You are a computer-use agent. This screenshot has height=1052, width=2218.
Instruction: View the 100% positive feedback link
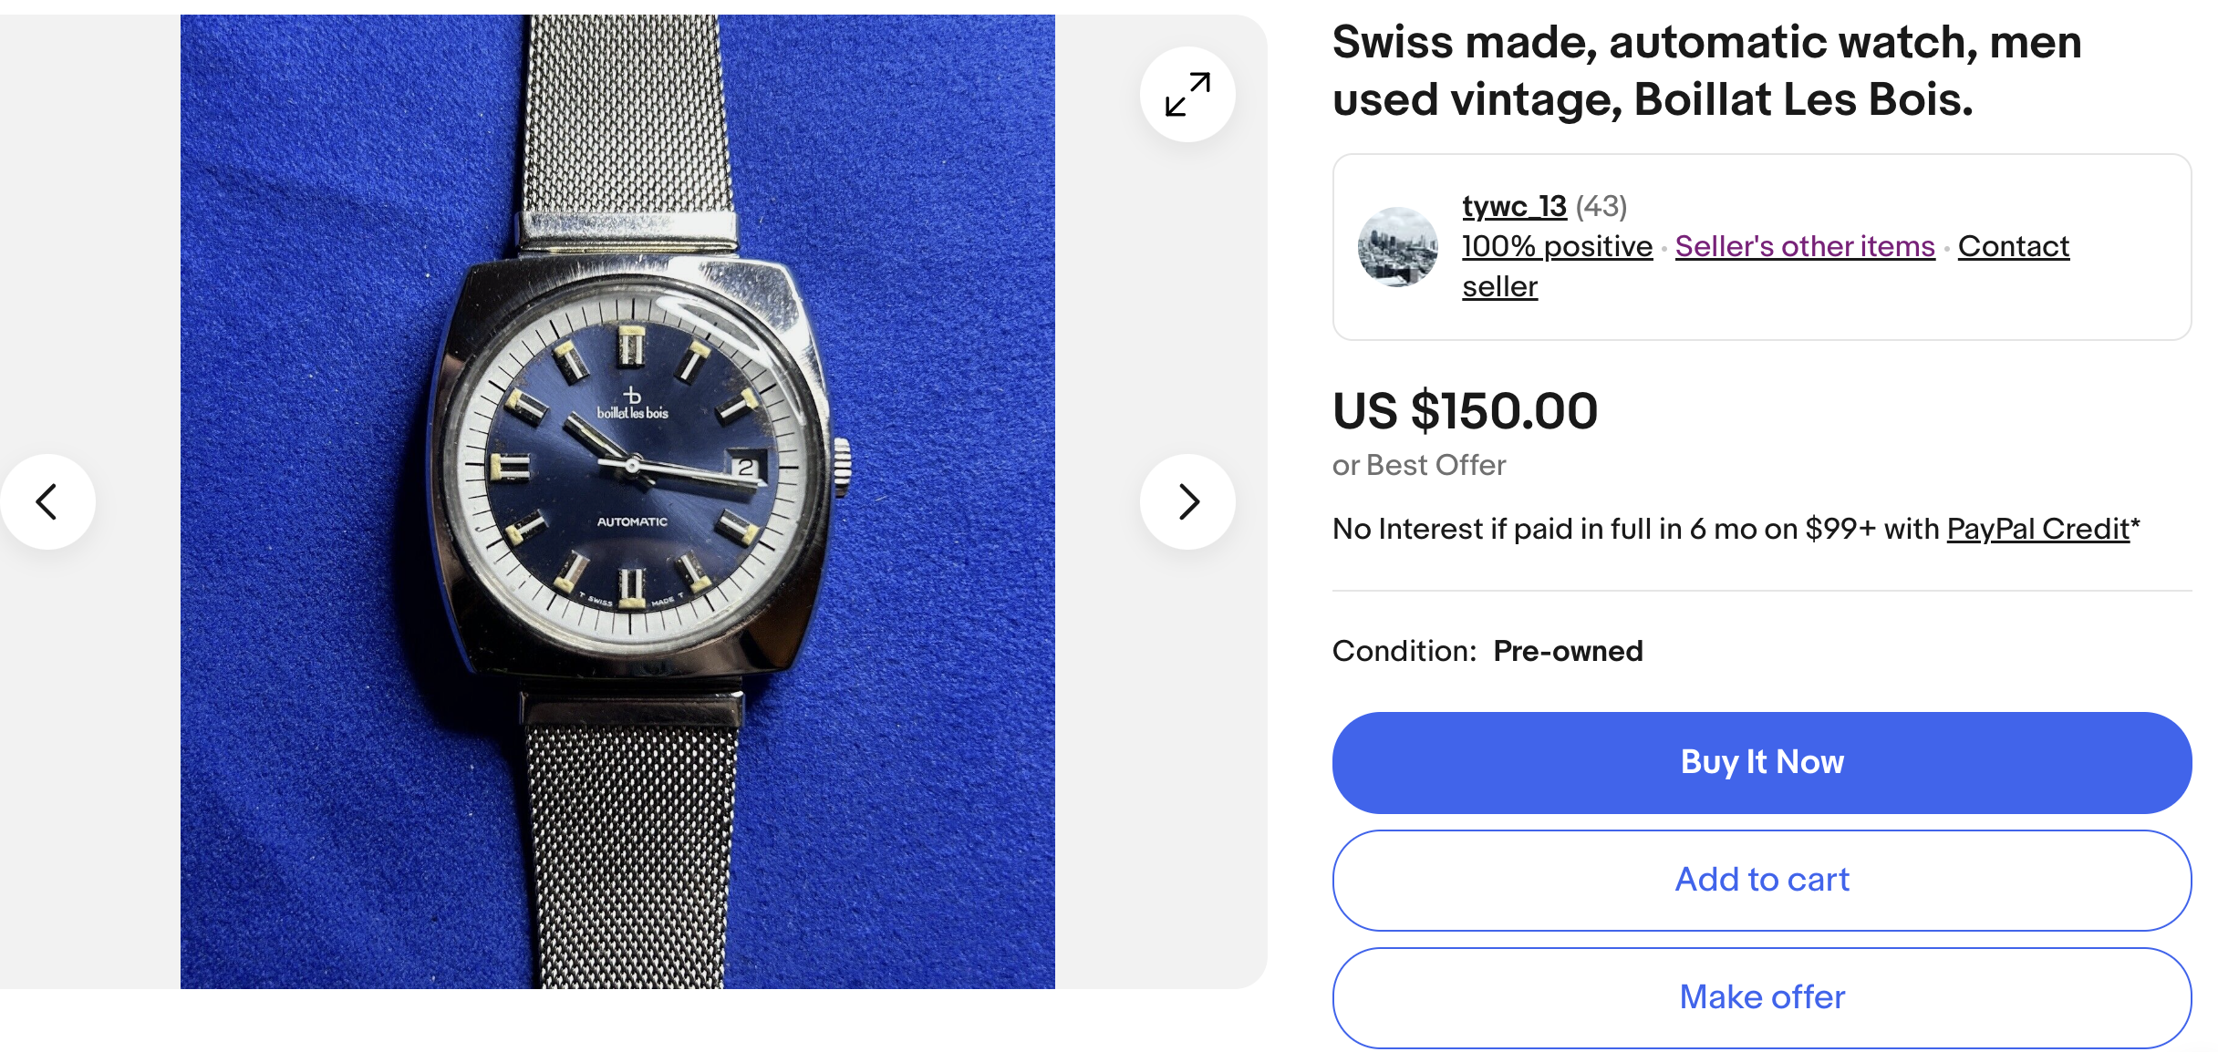click(1557, 247)
